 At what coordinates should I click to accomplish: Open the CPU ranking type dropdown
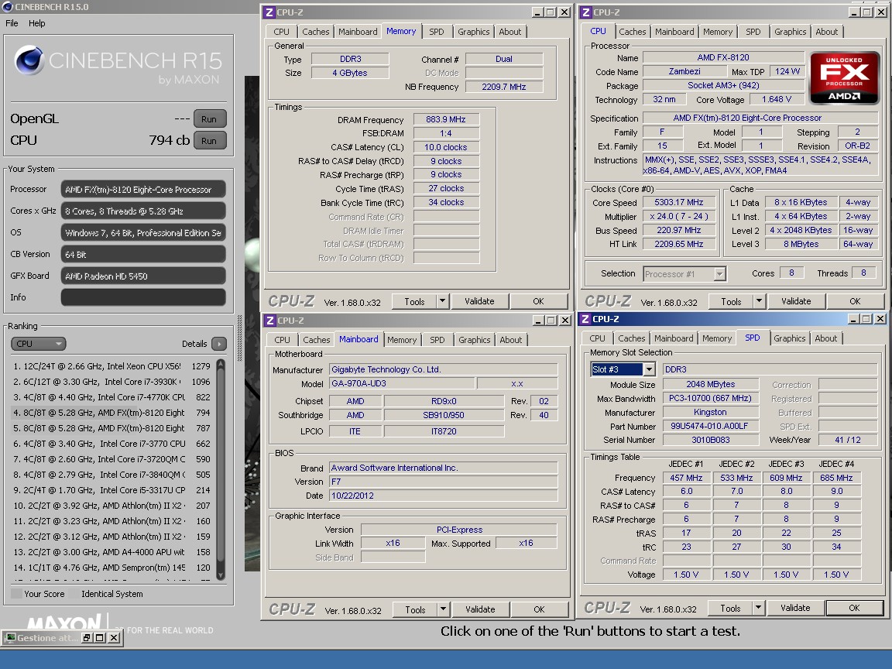(39, 344)
